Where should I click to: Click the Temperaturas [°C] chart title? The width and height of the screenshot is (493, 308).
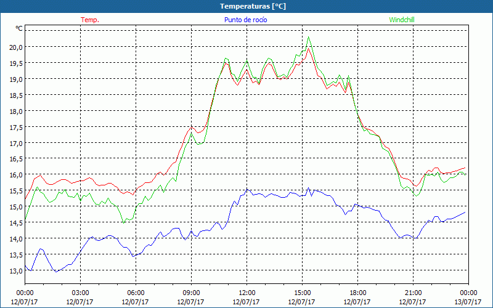pyautogui.click(x=253, y=6)
